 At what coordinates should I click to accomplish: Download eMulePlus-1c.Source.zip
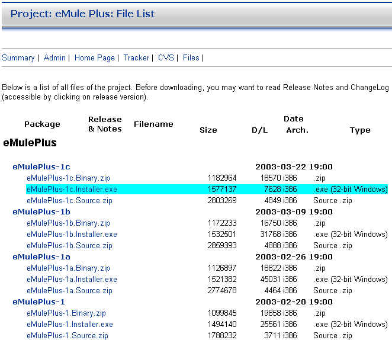tap(69, 201)
